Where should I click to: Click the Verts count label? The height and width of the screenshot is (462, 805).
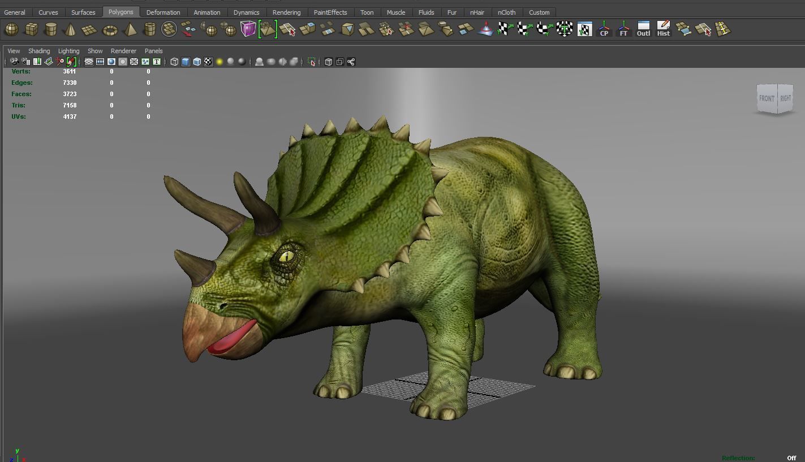coord(21,71)
